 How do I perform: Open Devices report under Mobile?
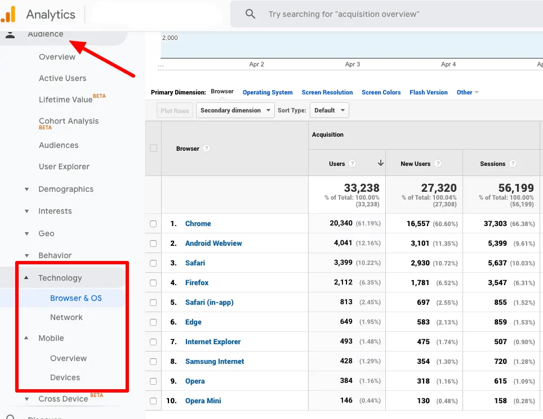tap(65, 377)
